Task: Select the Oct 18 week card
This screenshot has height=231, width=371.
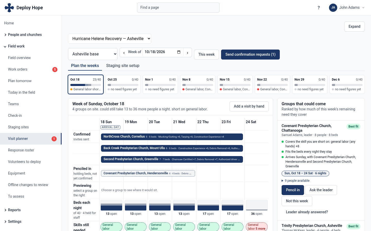Action: pos(86,84)
